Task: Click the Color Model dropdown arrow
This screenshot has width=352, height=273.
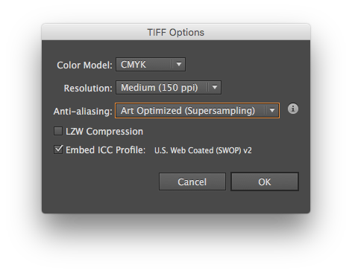Action: tap(179, 65)
